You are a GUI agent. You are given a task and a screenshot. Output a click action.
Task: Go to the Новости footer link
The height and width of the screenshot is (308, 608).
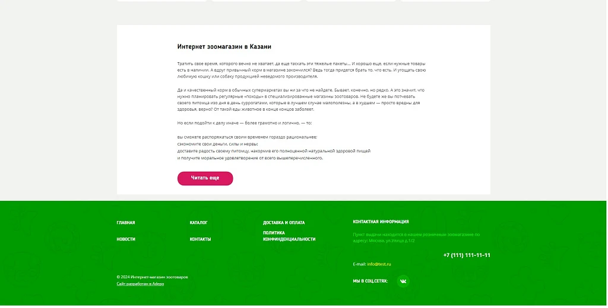click(126, 239)
